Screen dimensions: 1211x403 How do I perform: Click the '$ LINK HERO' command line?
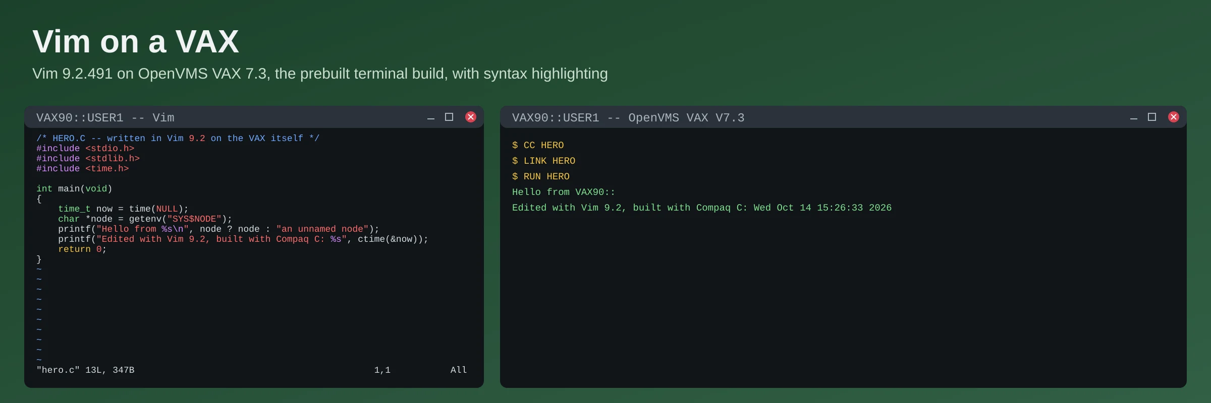coord(543,161)
